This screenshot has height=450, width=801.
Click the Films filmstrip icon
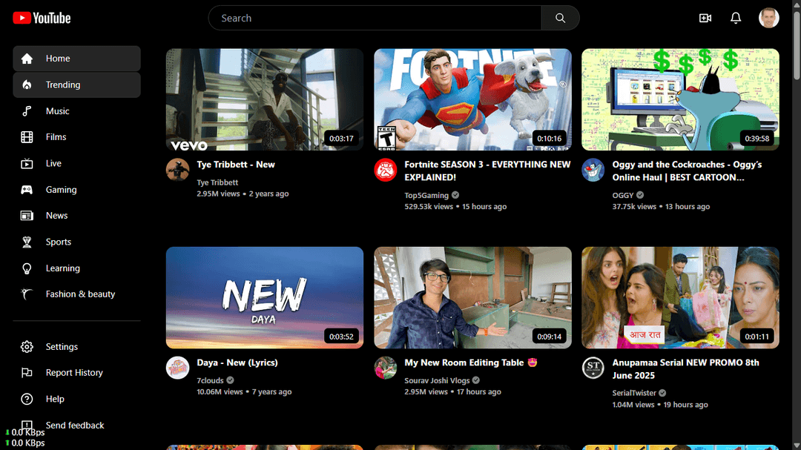click(27, 137)
